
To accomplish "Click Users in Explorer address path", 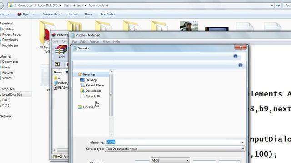I will pyautogui.click(x=67, y=5).
